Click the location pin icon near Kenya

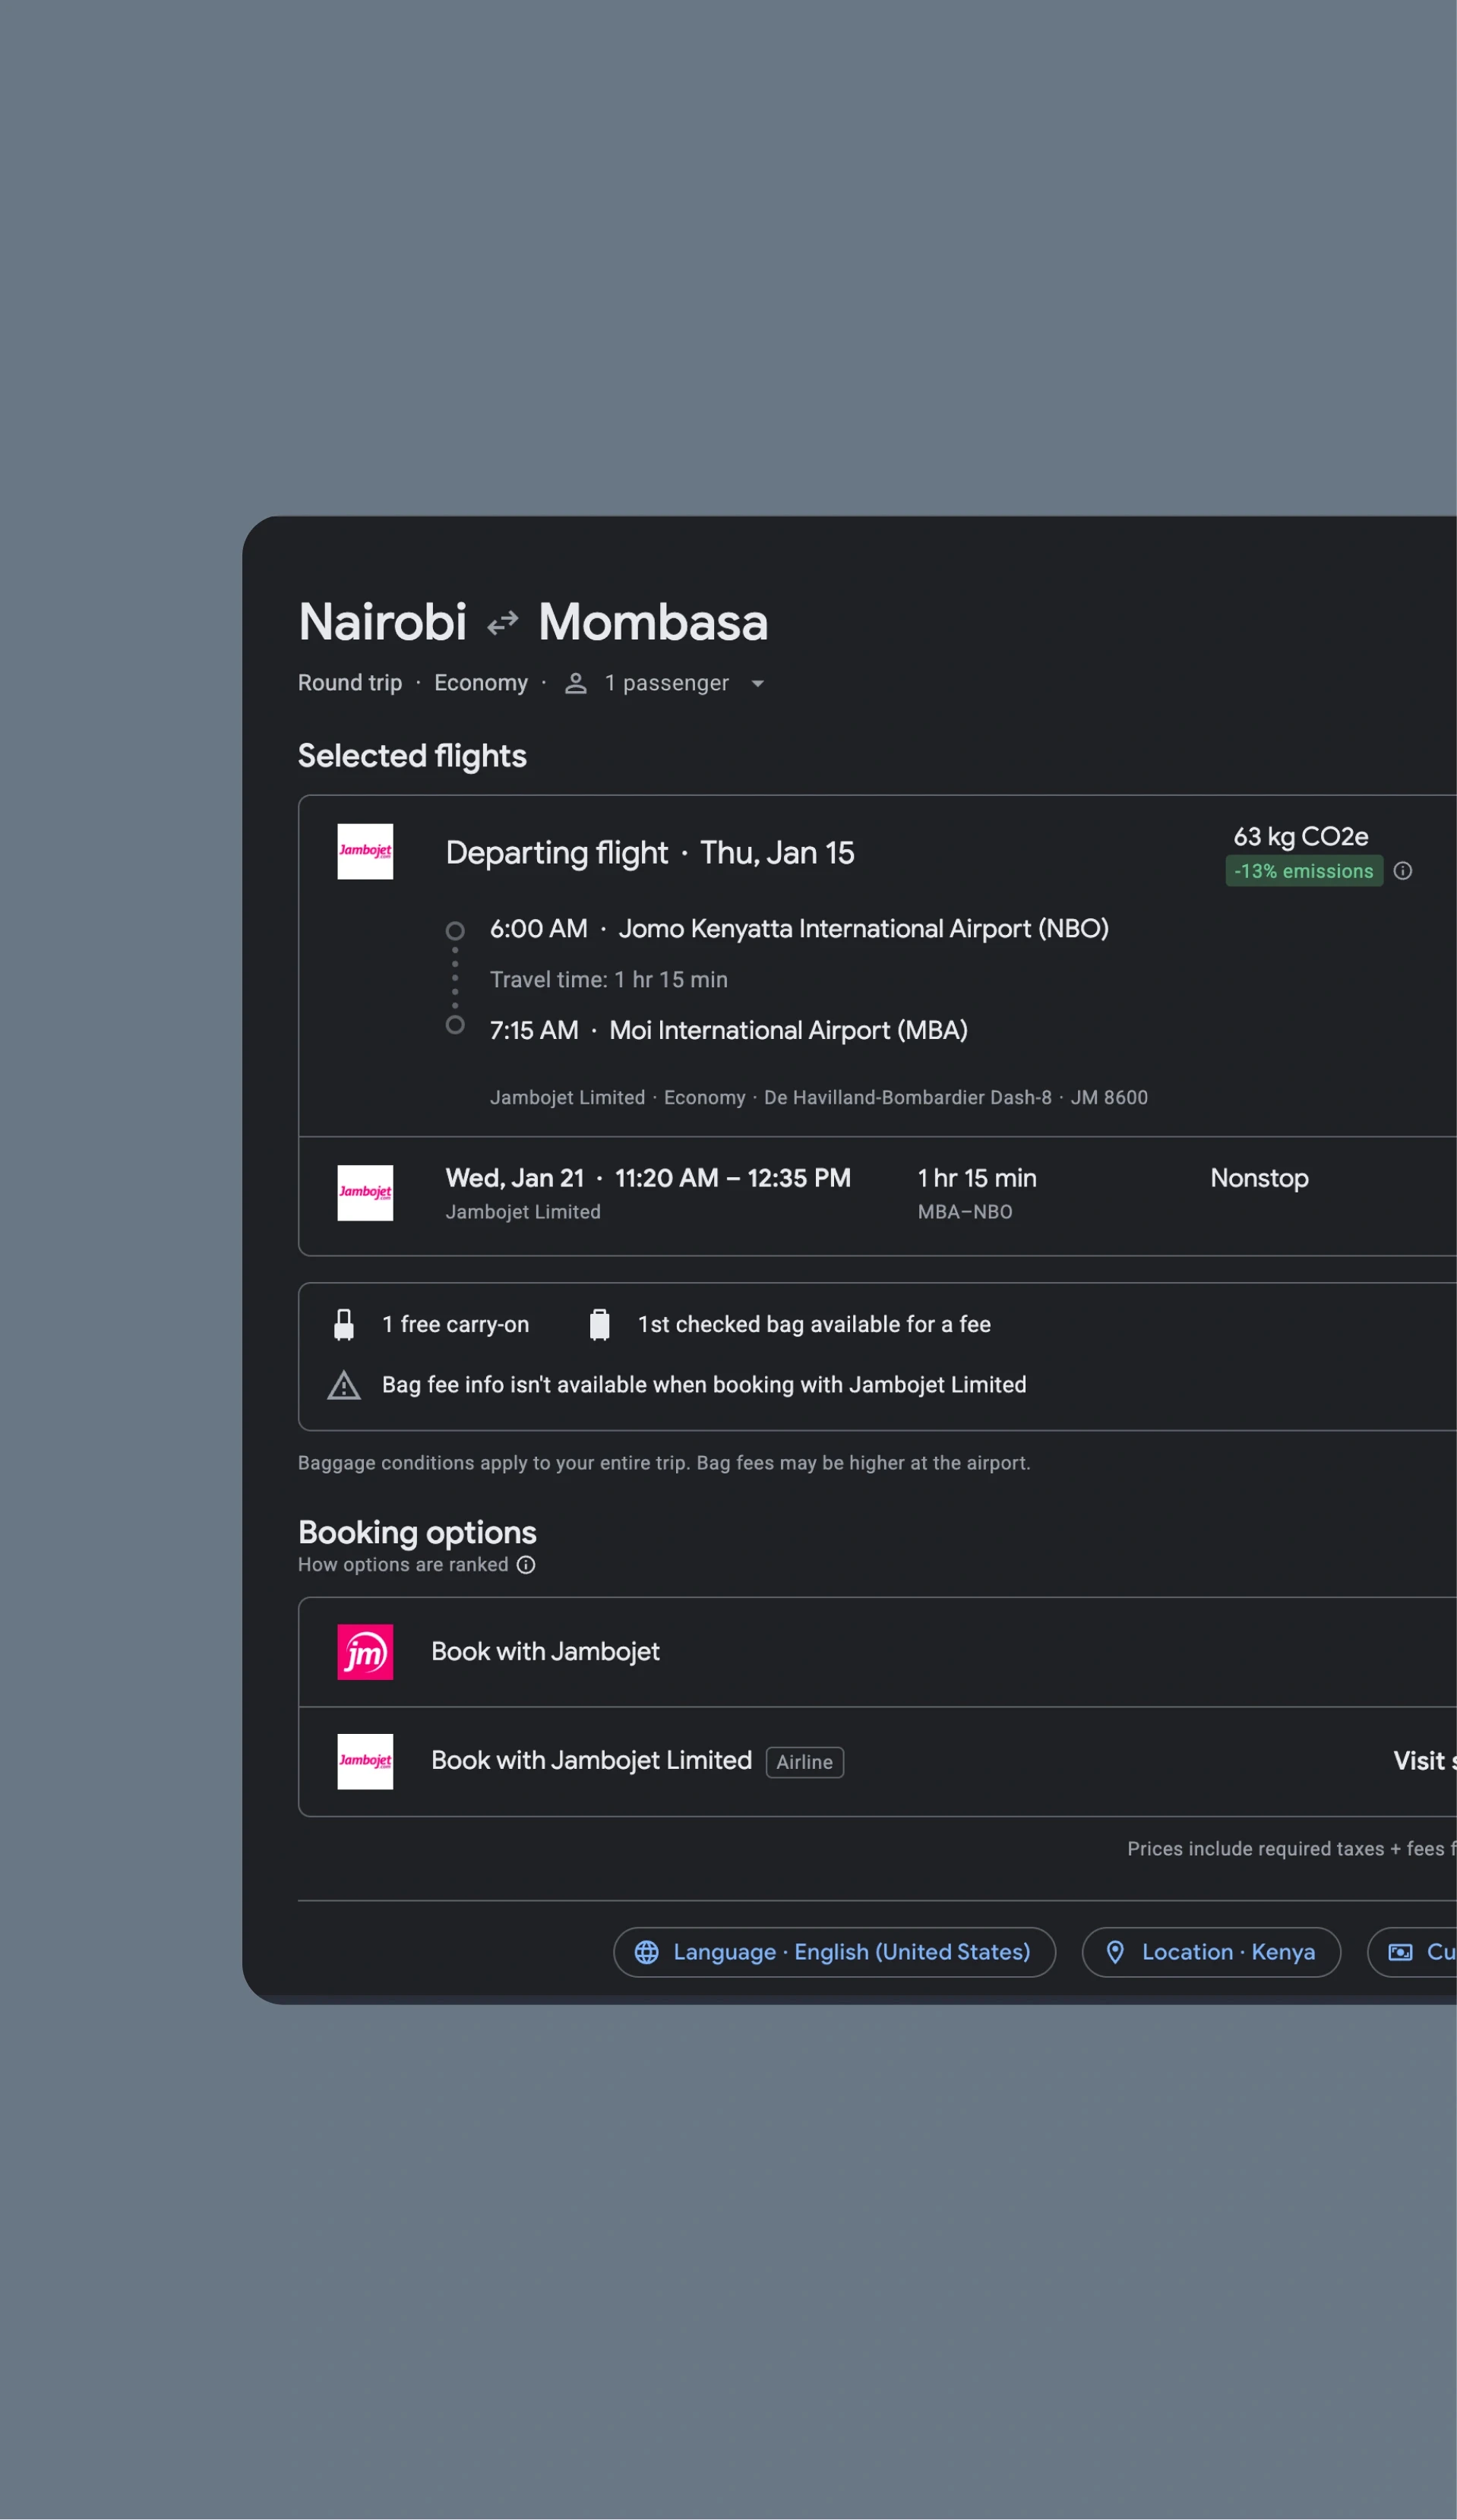1117,1952
